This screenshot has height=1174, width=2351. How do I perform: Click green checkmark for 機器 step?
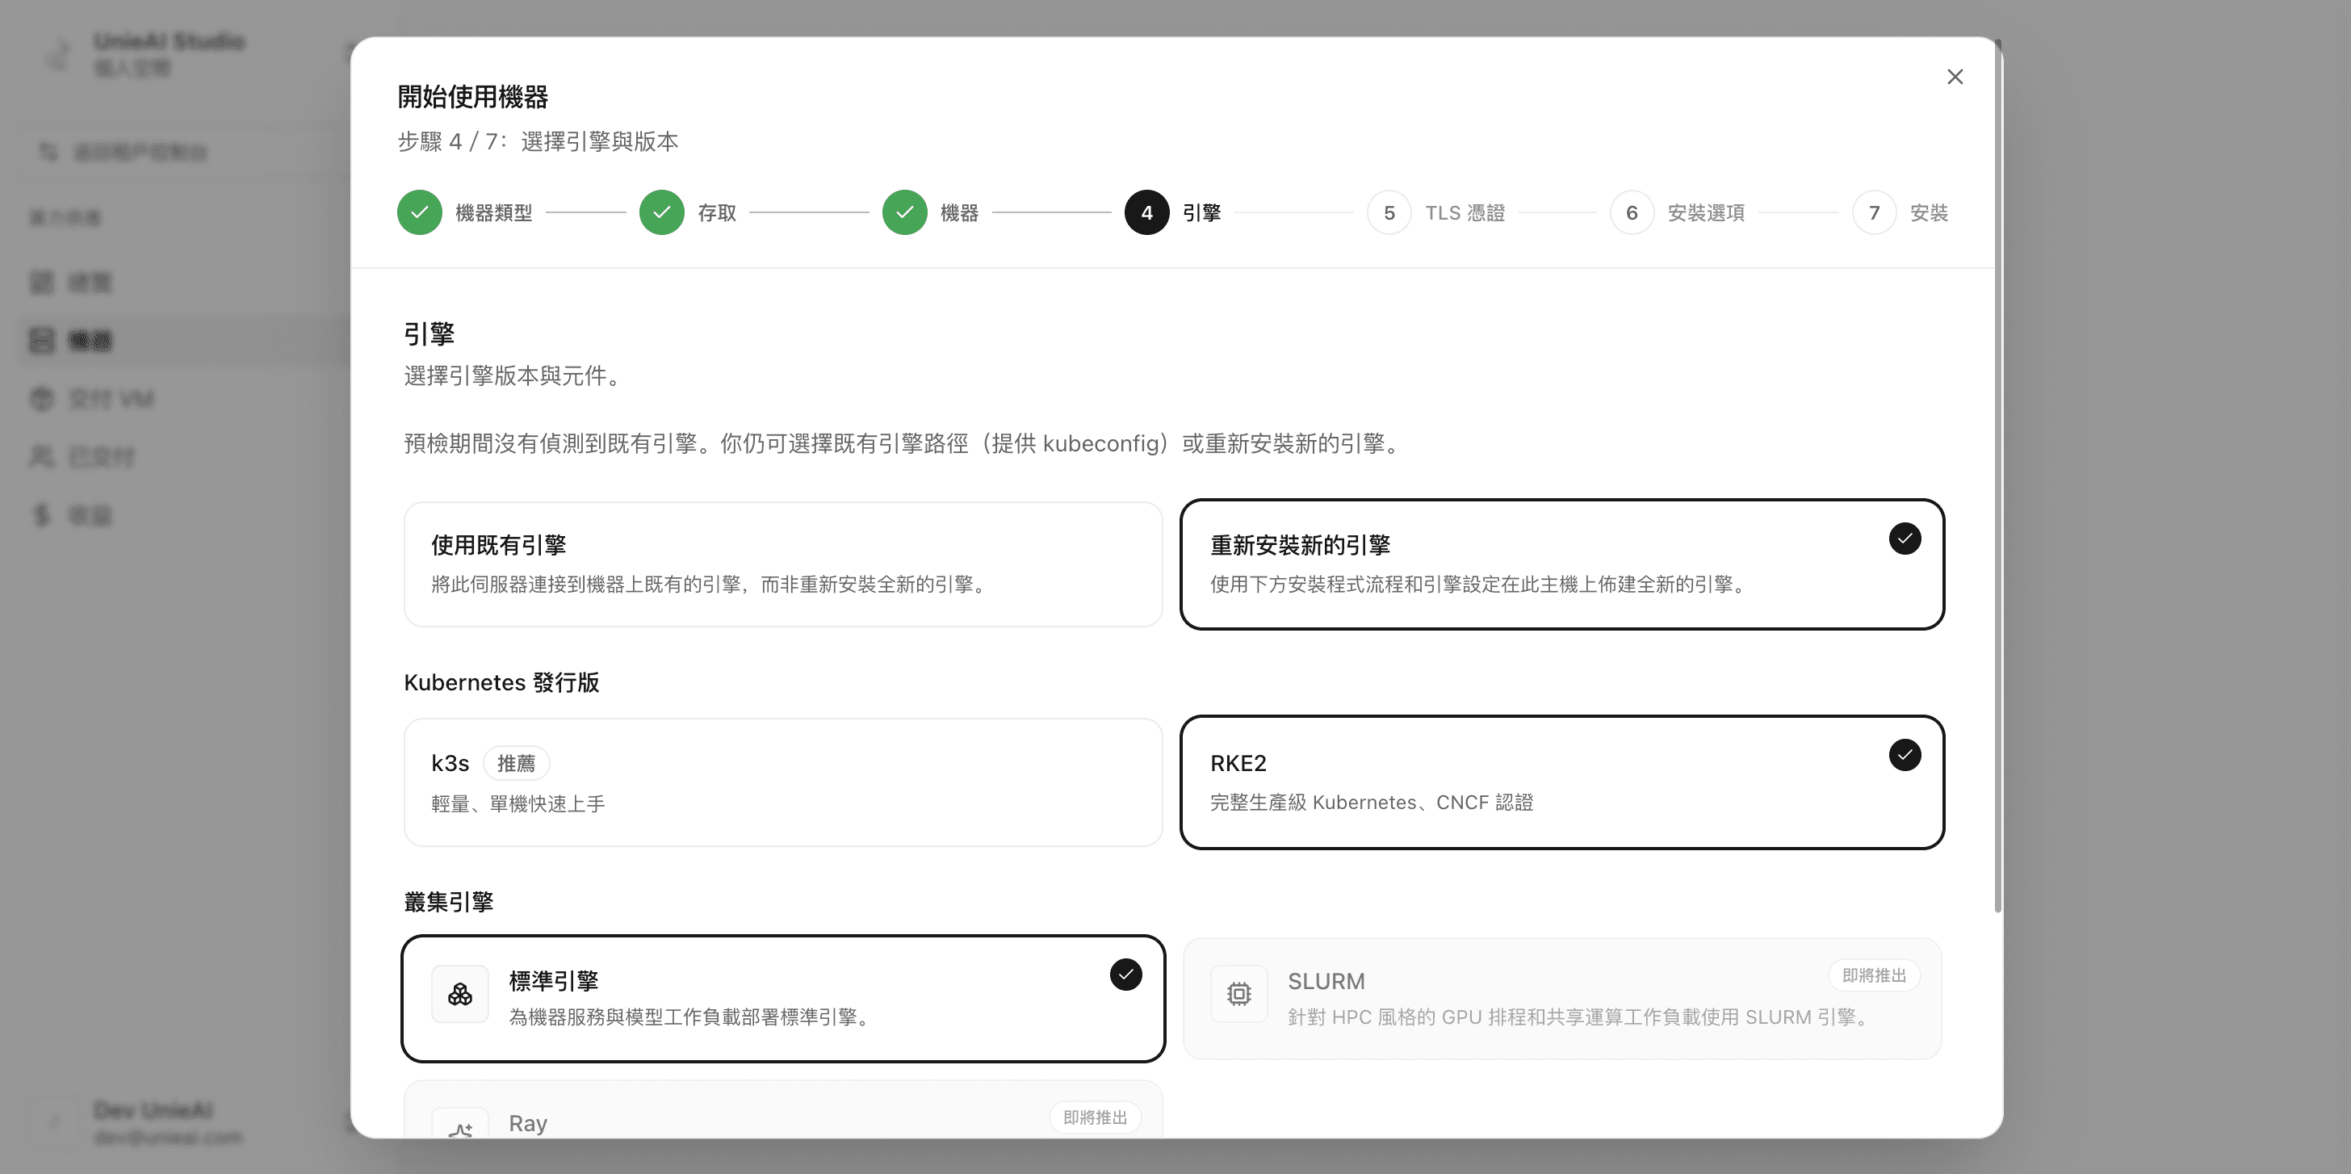(x=904, y=212)
